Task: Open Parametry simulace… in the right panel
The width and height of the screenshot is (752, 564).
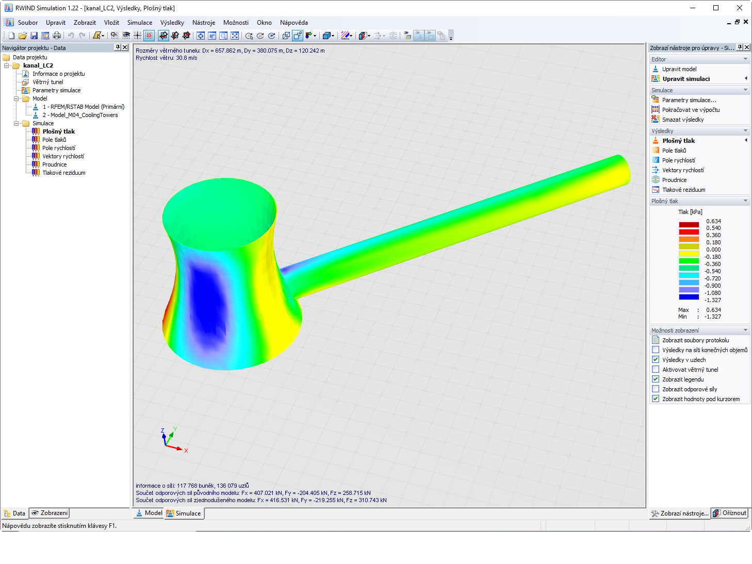Action: click(x=689, y=100)
